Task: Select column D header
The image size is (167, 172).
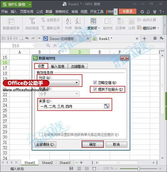Action: point(80,52)
